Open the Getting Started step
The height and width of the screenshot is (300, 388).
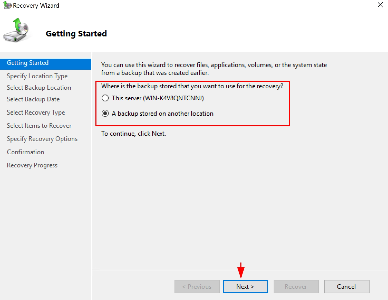point(28,63)
